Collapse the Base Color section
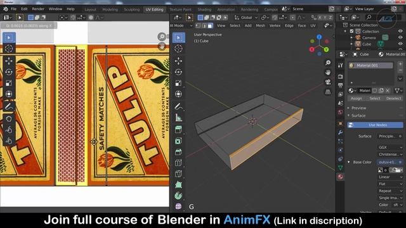Viewport: 406px width, 228px height. pos(349,162)
